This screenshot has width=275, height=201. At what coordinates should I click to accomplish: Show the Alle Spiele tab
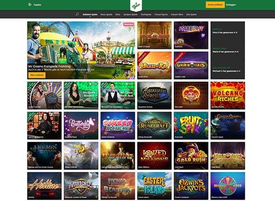click(191, 15)
